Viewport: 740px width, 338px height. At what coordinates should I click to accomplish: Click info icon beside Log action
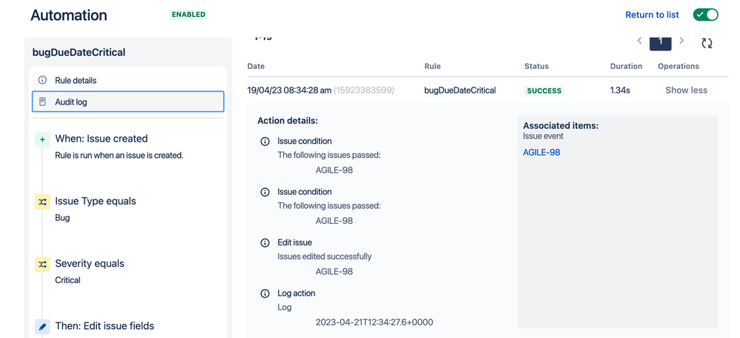pyautogui.click(x=265, y=294)
